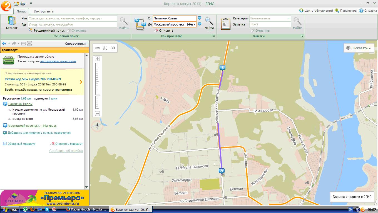Click the green car transport icon
378x213 pixels.
[9, 60]
